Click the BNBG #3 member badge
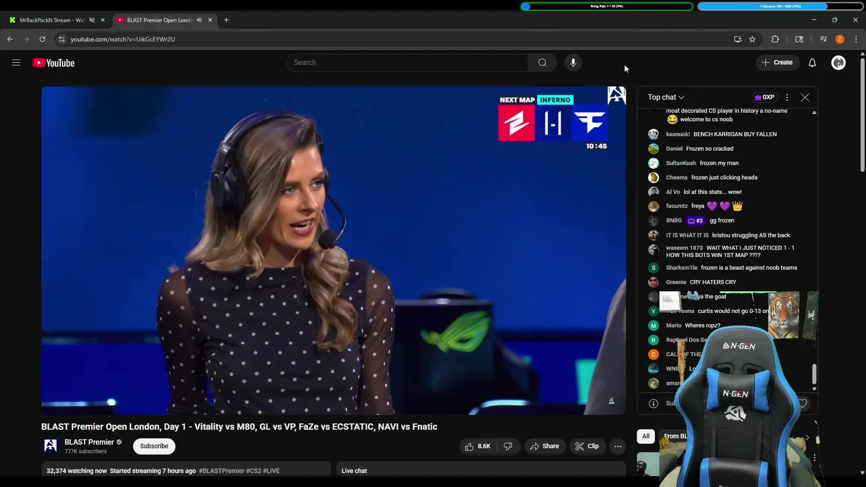866x487 pixels. click(696, 221)
